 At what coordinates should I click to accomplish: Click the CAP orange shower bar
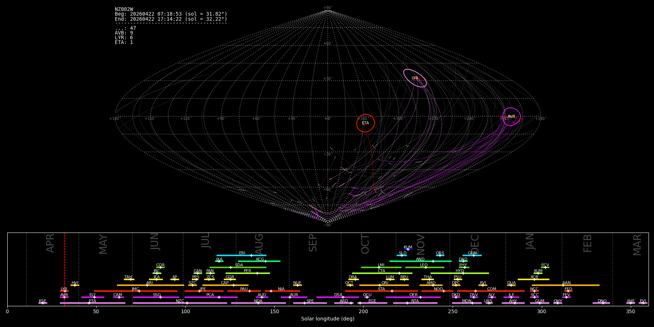[225, 285]
